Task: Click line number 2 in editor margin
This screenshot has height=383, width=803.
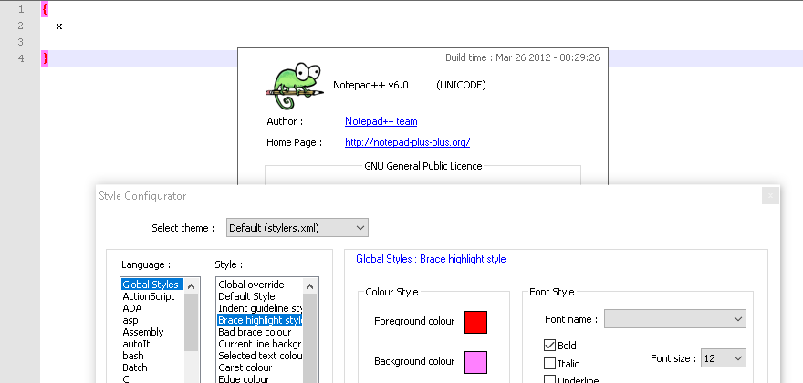Action: 20,26
